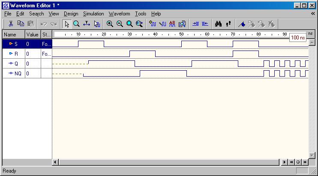Select the S signal row
The width and height of the screenshot is (318, 176).
point(27,44)
